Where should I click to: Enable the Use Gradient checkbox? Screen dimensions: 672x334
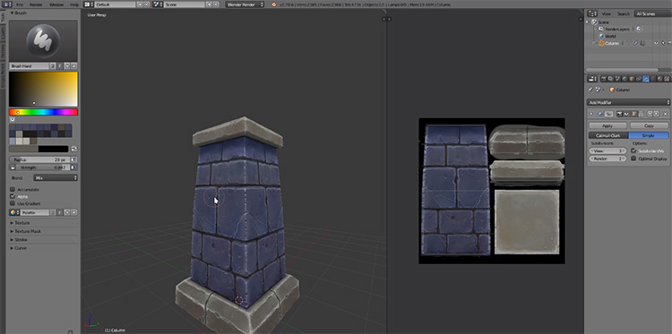point(13,204)
